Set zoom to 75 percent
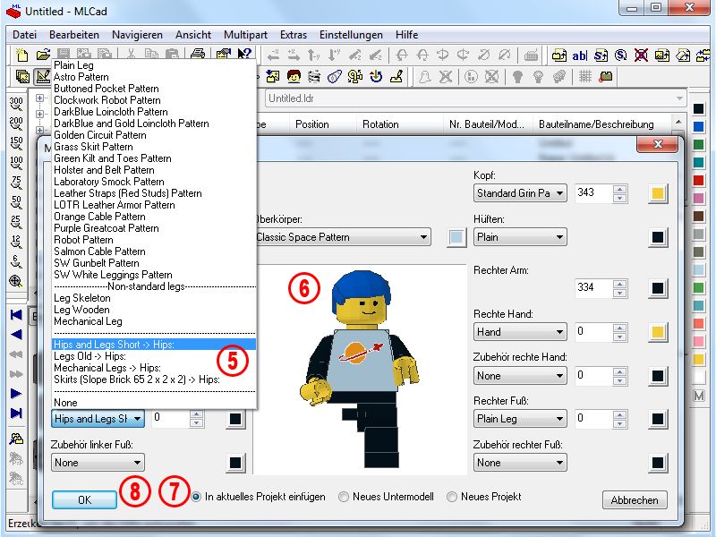 16,183
